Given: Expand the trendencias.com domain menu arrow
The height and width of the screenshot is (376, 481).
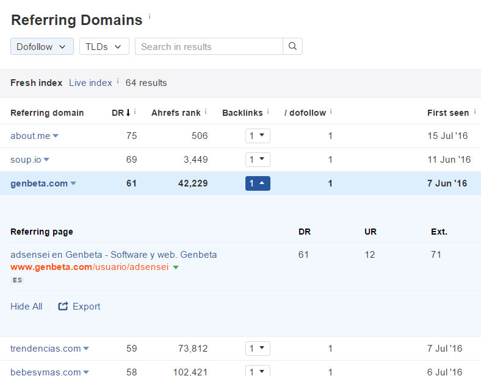Looking at the screenshot, I should tap(86, 349).
